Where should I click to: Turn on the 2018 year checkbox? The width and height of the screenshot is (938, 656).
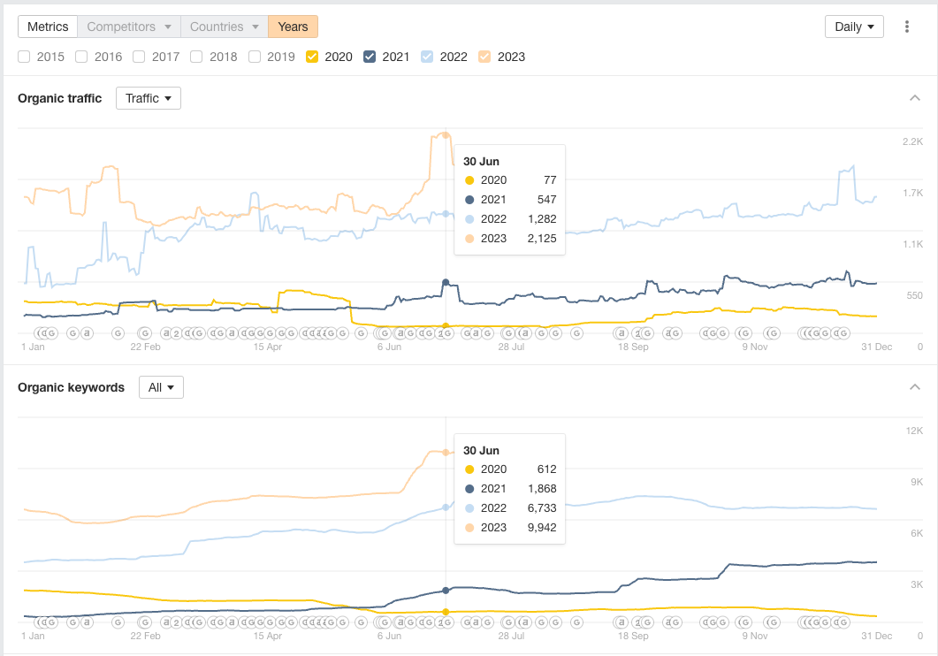click(x=196, y=57)
